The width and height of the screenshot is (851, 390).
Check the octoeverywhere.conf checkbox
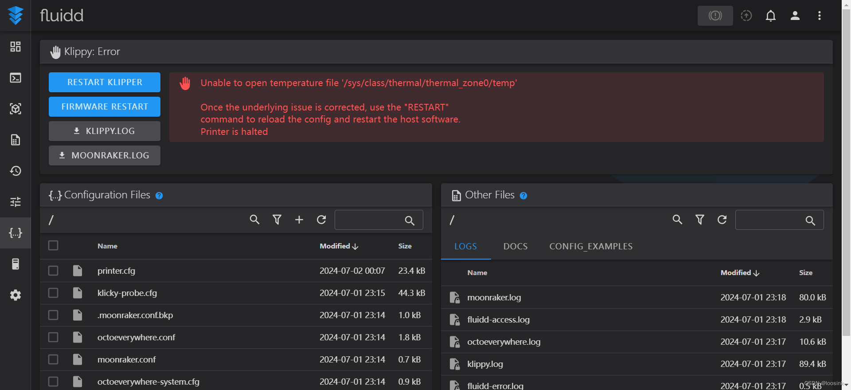pyautogui.click(x=53, y=337)
